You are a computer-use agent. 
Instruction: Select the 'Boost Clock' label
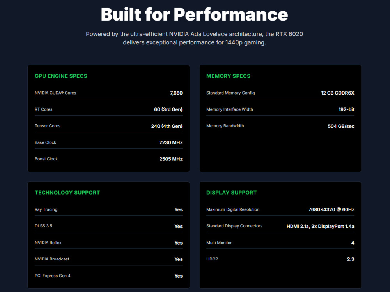[46, 159]
